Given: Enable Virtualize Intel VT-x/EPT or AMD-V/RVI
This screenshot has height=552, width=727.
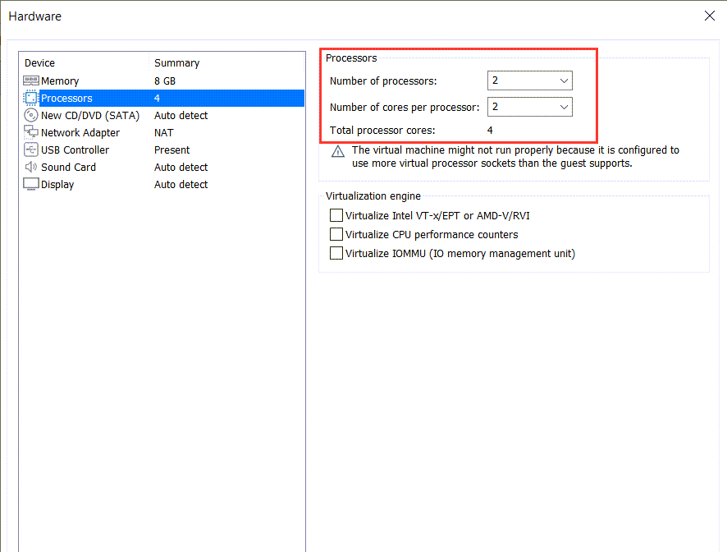Looking at the screenshot, I should coord(336,216).
